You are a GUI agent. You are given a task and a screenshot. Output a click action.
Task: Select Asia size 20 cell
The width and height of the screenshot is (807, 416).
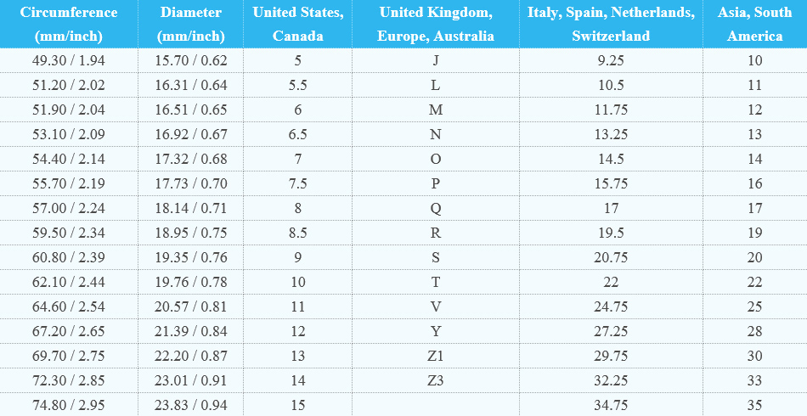[x=755, y=258]
